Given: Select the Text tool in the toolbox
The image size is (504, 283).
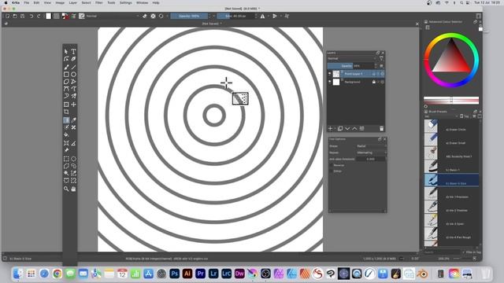Looking at the screenshot, I should tap(73, 51).
